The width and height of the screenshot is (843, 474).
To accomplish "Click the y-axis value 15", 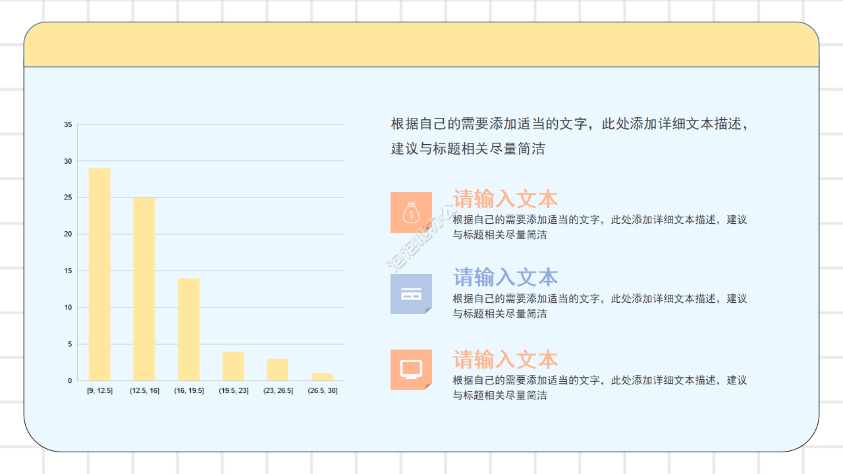I will click(68, 271).
